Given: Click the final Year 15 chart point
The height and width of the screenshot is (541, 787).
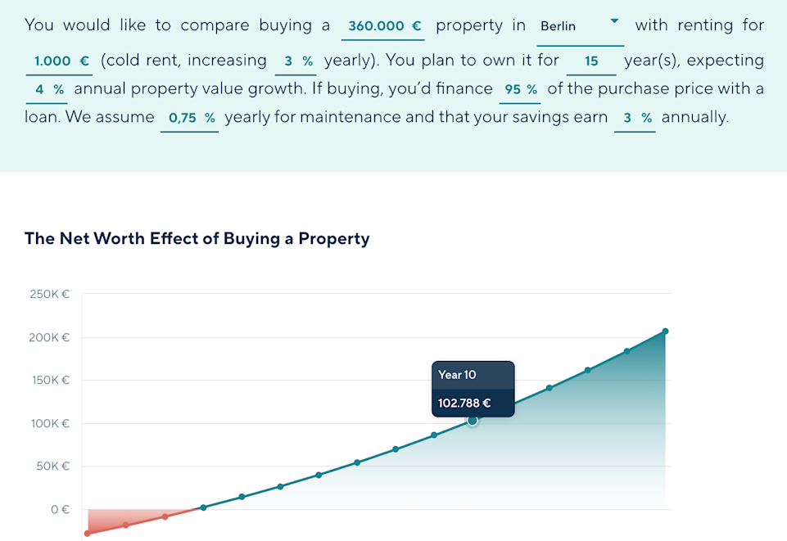Looking at the screenshot, I should point(665,331).
